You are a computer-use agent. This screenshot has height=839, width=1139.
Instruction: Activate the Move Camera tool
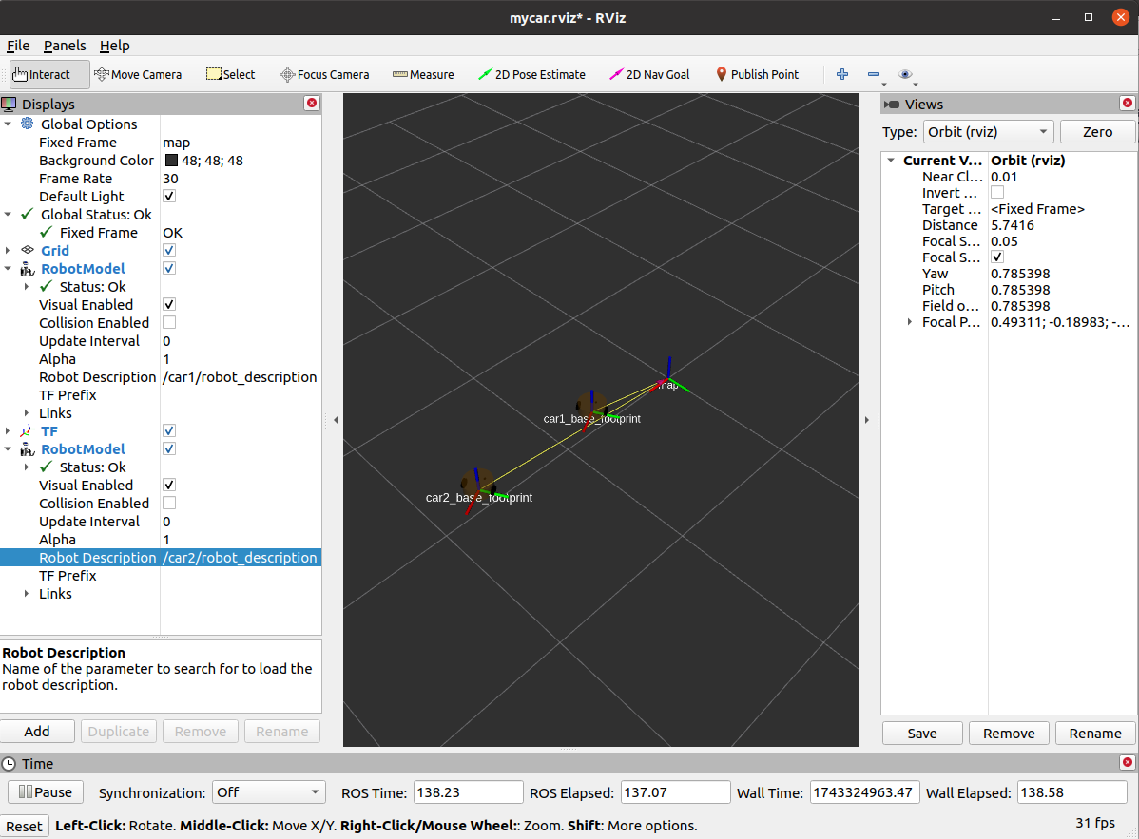pyautogui.click(x=138, y=75)
